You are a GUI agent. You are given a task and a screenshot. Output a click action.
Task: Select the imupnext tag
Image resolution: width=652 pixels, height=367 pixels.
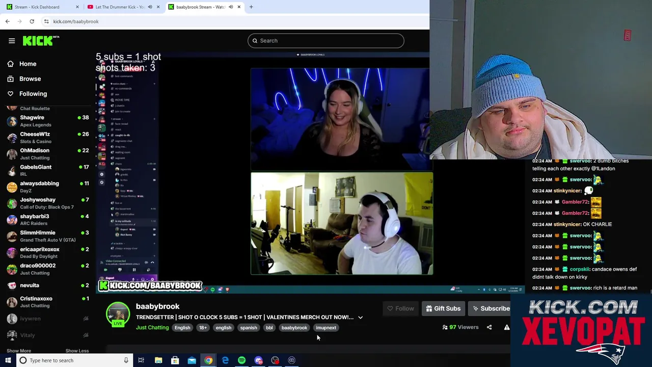pyautogui.click(x=326, y=328)
